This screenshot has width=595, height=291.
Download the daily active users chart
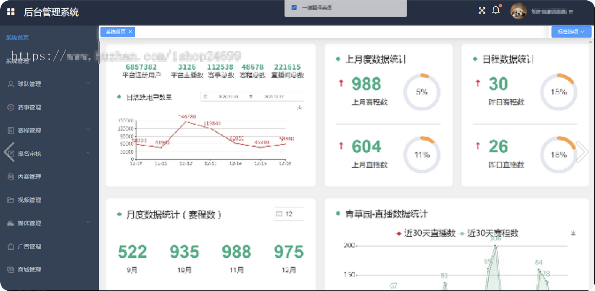pyautogui.click(x=300, y=107)
